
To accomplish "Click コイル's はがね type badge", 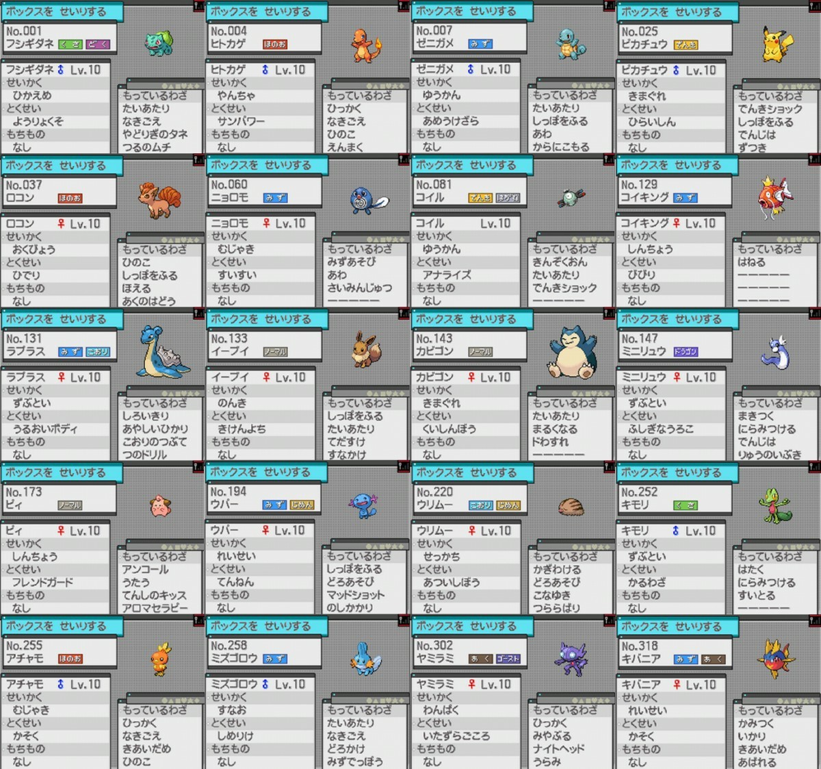I will (x=508, y=198).
